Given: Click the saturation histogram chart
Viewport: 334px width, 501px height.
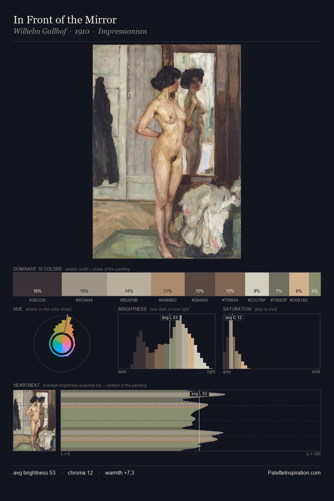Looking at the screenshot, I should coord(272,341).
